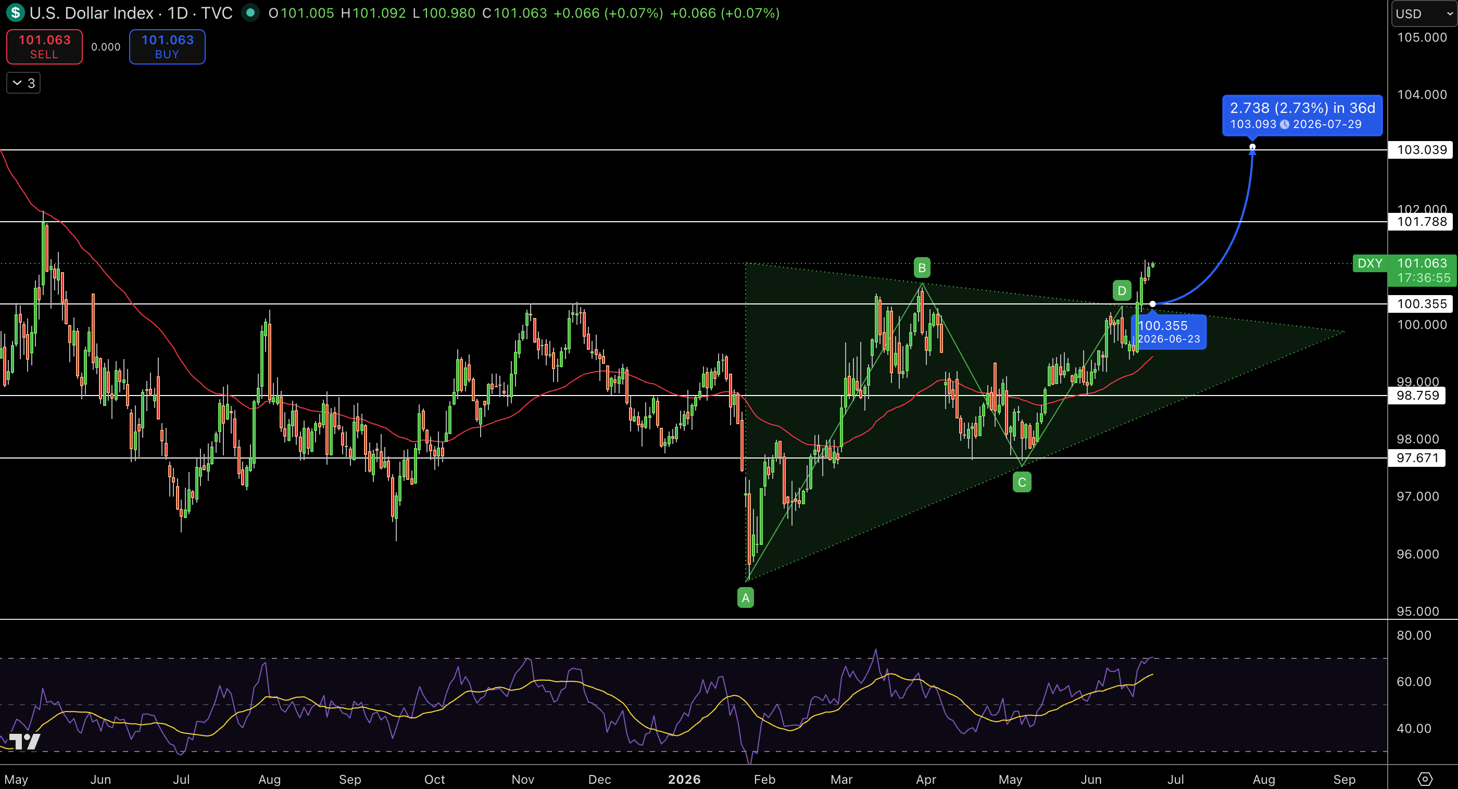This screenshot has height=789, width=1458.
Task: Open chart settings gear icon at bottom right
Action: [x=1425, y=779]
